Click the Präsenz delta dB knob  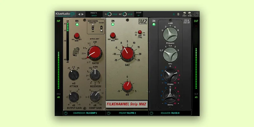pos(170,34)
